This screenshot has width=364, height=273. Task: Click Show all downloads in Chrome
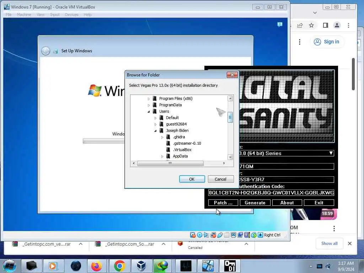point(330,243)
